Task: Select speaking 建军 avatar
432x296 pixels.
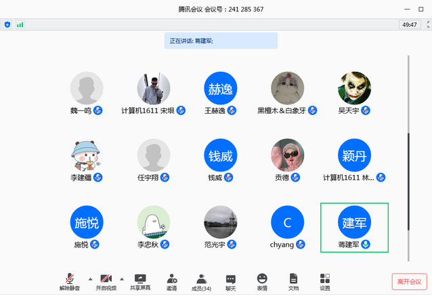Action: [355, 222]
